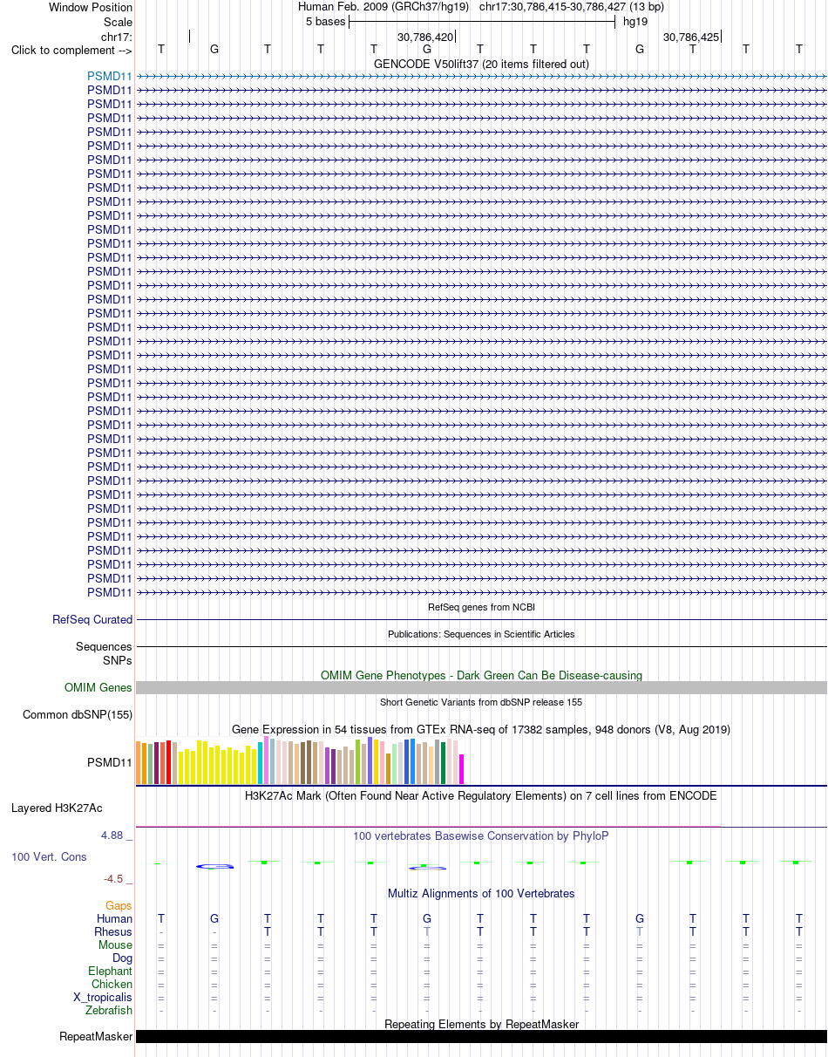Click the 30,786,420 position marker
This screenshot has height=1057, width=828.
coord(425,38)
